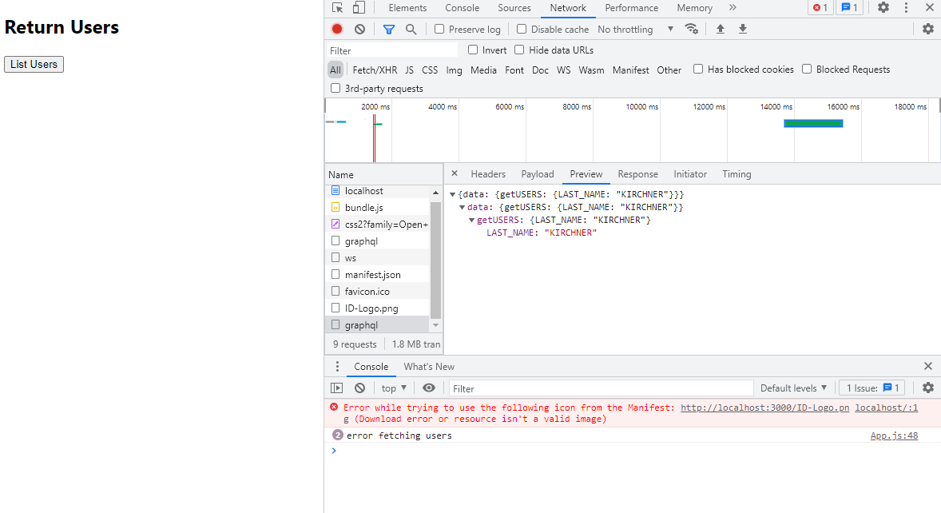The height and width of the screenshot is (513, 941).
Task: Filter requests by Fetch/XHR
Action: coord(375,70)
